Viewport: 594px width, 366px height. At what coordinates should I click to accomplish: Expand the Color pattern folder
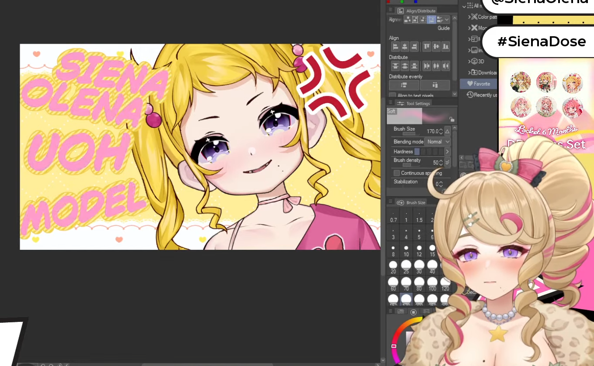[x=469, y=17]
